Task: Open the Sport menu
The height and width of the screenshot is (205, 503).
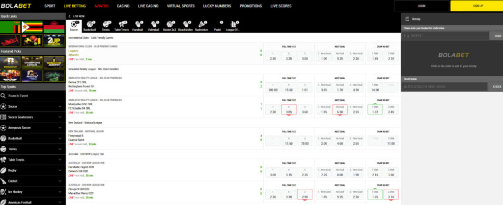Action: tap(50, 6)
